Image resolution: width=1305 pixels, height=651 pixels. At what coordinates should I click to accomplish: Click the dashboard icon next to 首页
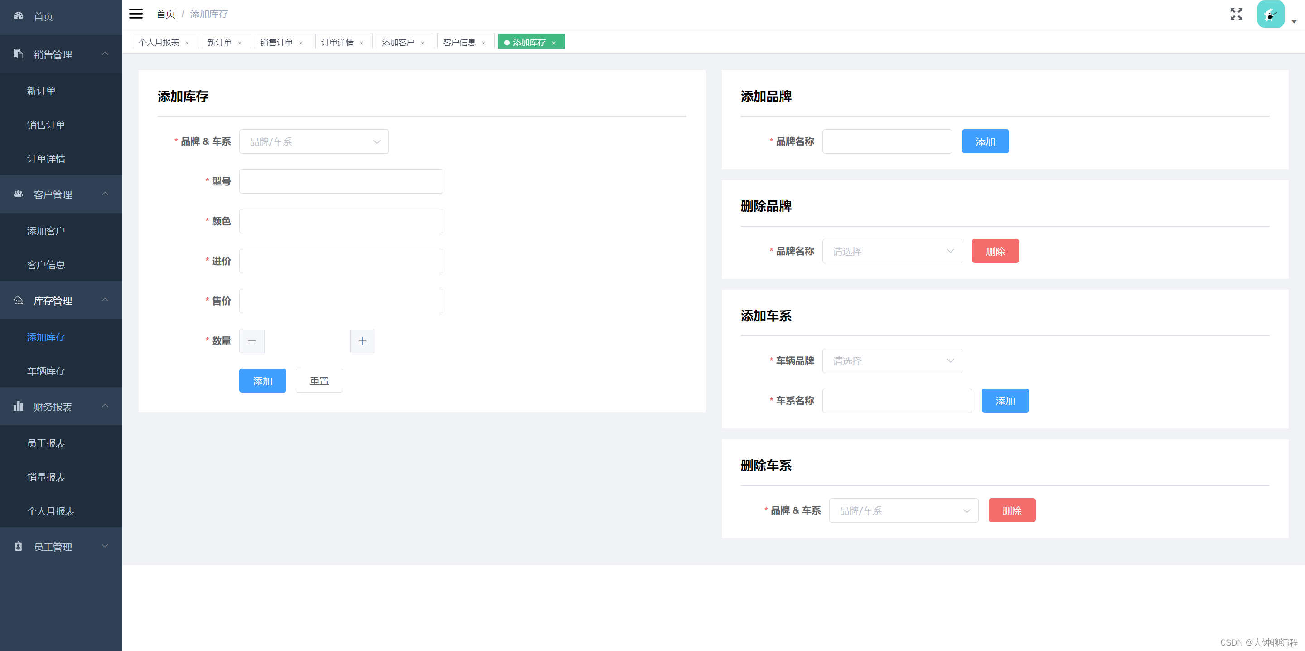point(18,16)
